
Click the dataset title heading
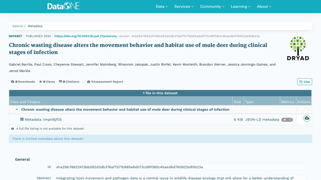click(138, 48)
